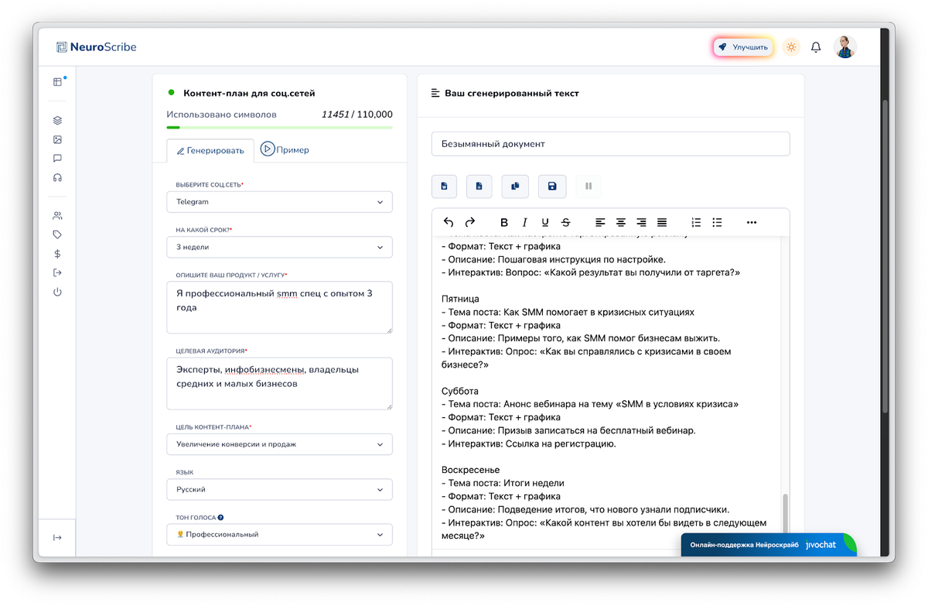Click the Безымянный документ title field
The image size is (928, 606).
(x=611, y=144)
